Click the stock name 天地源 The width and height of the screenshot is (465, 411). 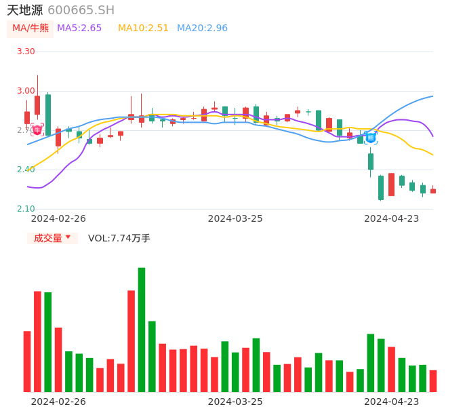[25, 10]
